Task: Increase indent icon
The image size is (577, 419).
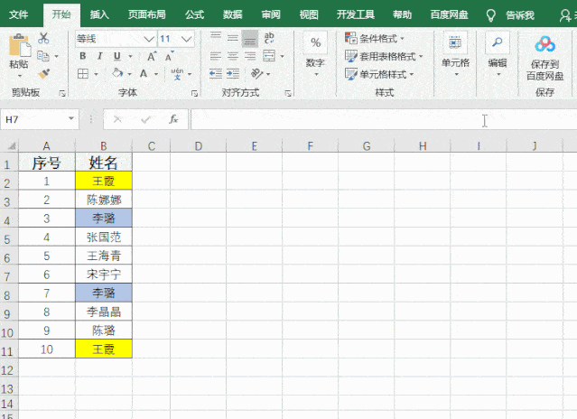Action: click(233, 73)
